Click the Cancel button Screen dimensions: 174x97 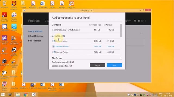[x=97, y=65]
